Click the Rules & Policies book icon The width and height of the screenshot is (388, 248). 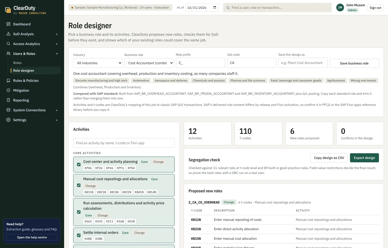click(x=8, y=81)
